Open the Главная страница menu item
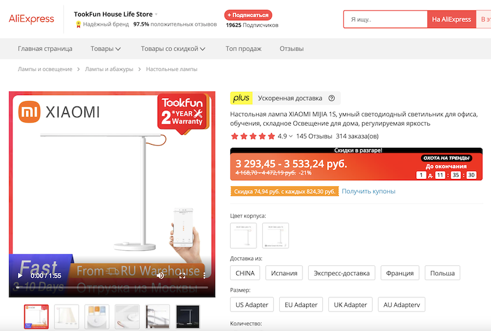The height and width of the screenshot is (331, 491). click(45, 49)
